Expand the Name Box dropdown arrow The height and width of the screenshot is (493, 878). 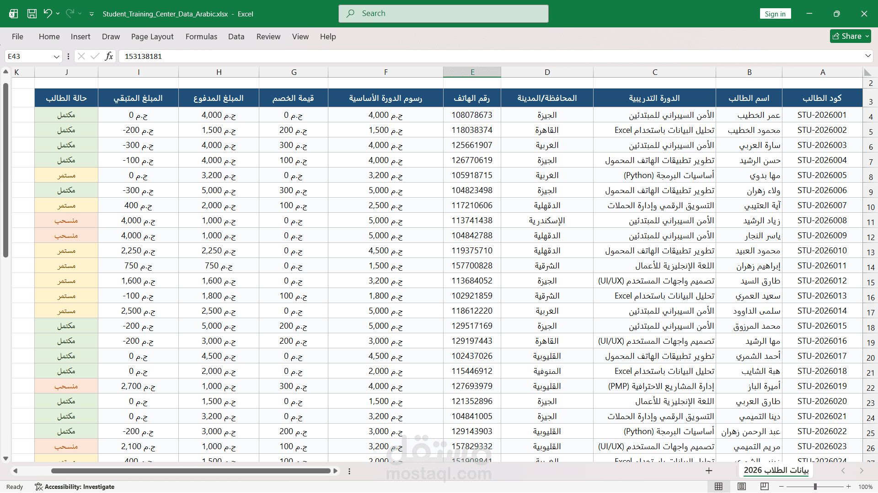point(57,57)
